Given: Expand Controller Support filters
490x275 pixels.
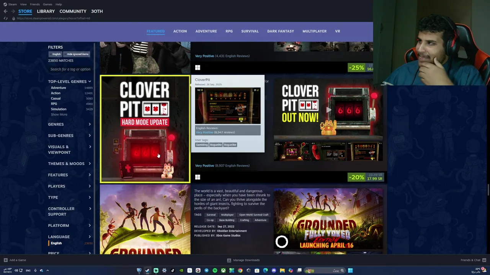Looking at the screenshot, I should [70, 211].
